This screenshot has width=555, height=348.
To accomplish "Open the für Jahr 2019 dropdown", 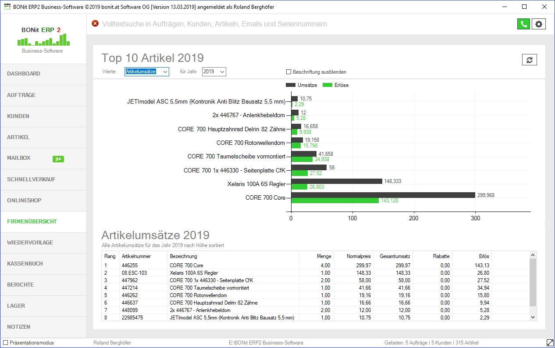I will (x=214, y=72).
